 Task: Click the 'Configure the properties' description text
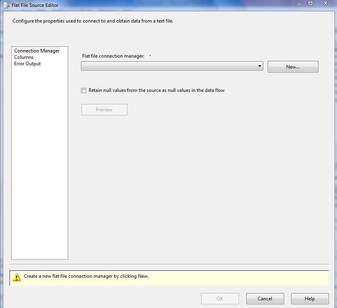coord(93,21)
